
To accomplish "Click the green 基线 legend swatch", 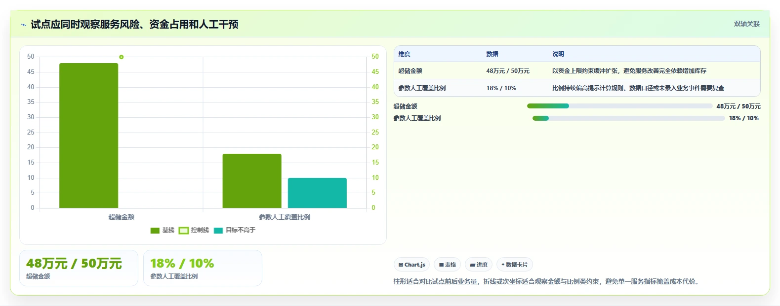I will pos(155,230).
